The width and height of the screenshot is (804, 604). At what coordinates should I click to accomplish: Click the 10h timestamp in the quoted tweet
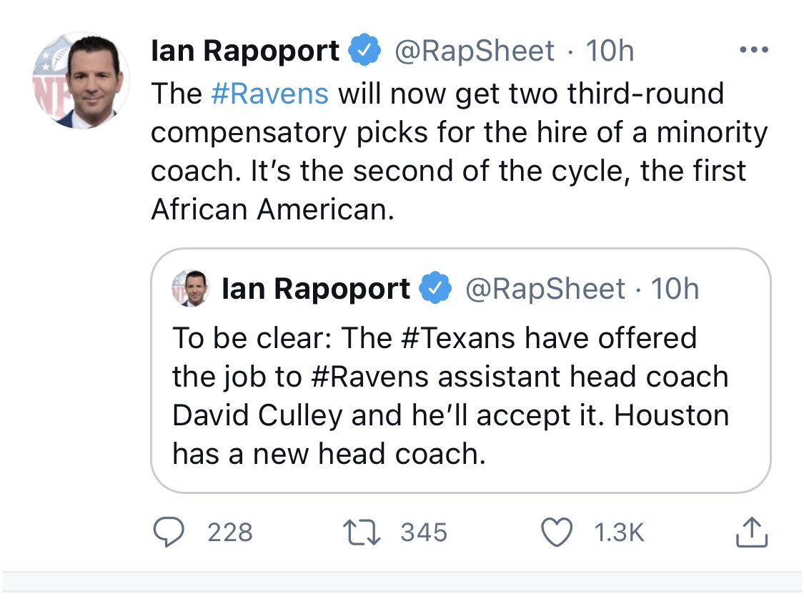point(675,289)
